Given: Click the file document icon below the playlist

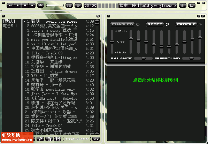Looking at the screenshot, I should tap(49, 139).
